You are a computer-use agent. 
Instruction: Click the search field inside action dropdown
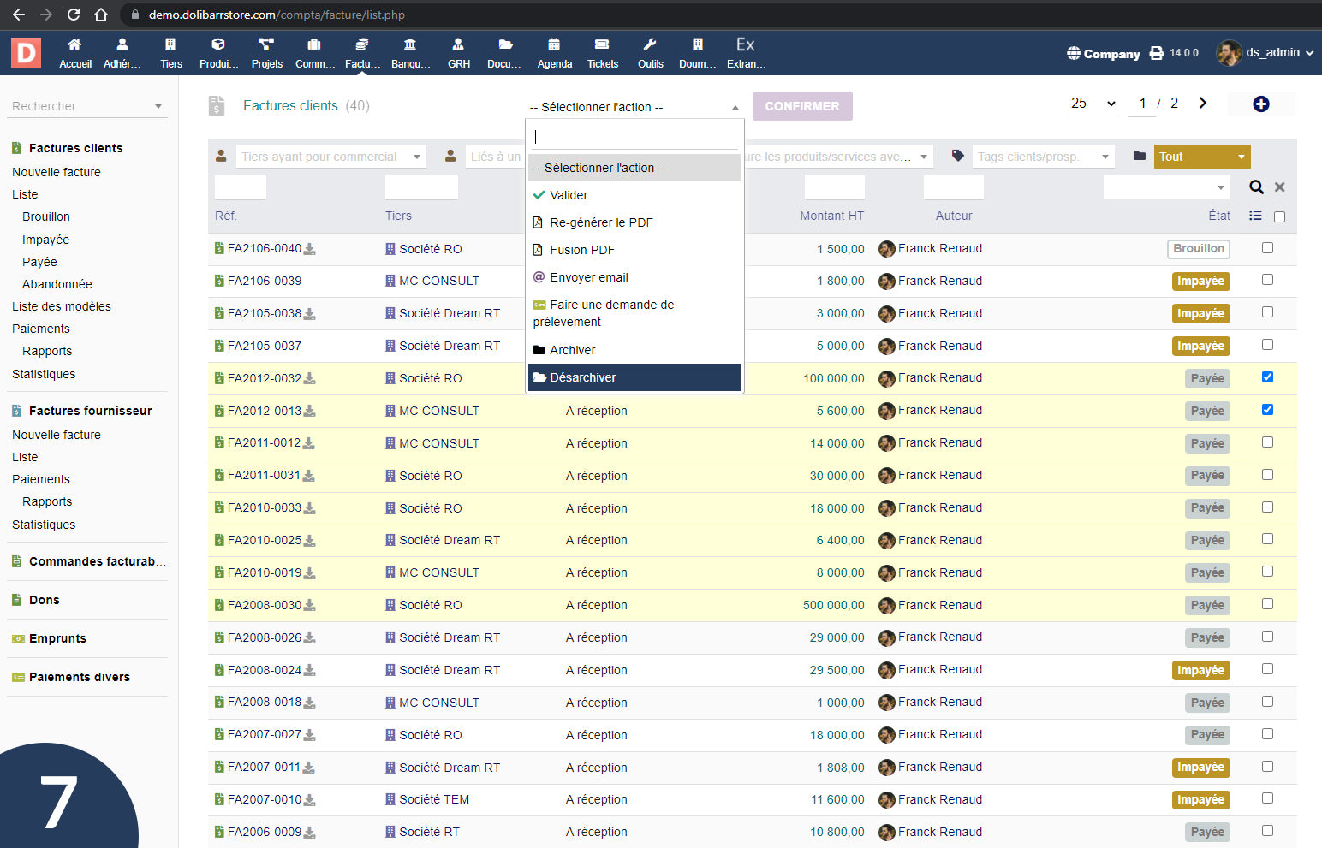pos(634,137)
